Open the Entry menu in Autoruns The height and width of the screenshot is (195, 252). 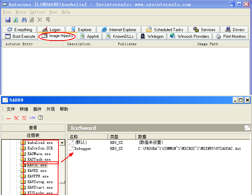(21, 12)
